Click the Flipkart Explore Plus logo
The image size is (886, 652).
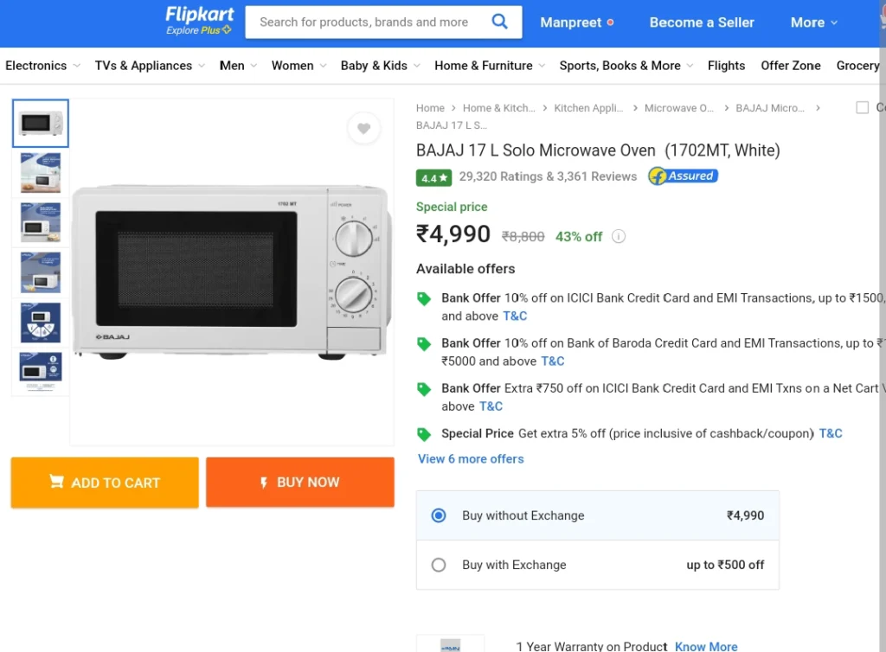point(199,21)
